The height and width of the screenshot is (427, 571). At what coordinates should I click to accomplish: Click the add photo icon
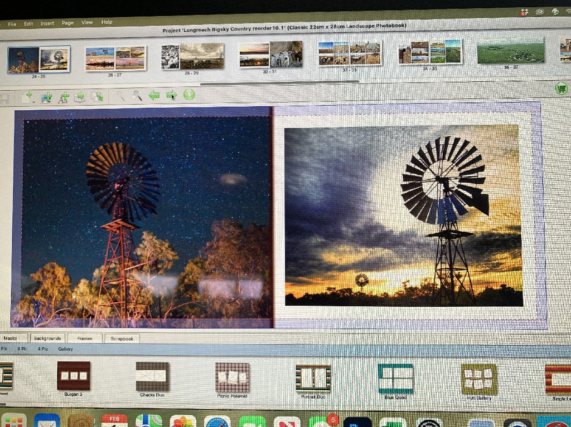pyautogui.click(x=46, y=97)
